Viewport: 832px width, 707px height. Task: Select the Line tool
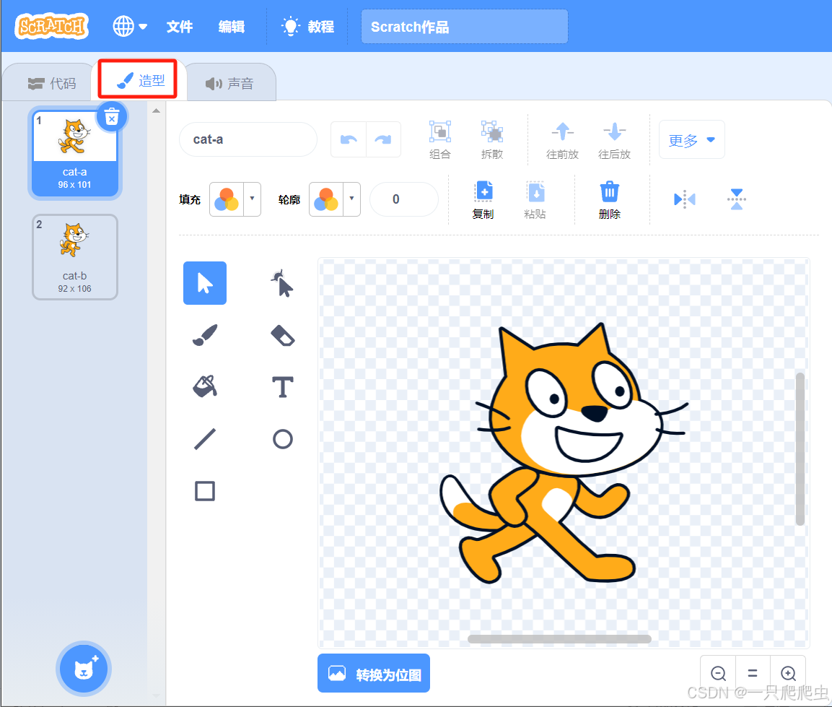tap(205, 439)
